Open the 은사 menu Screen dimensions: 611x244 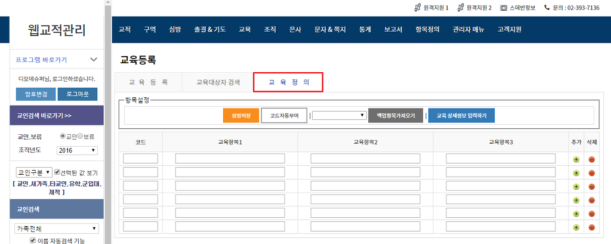pos(295,29)
